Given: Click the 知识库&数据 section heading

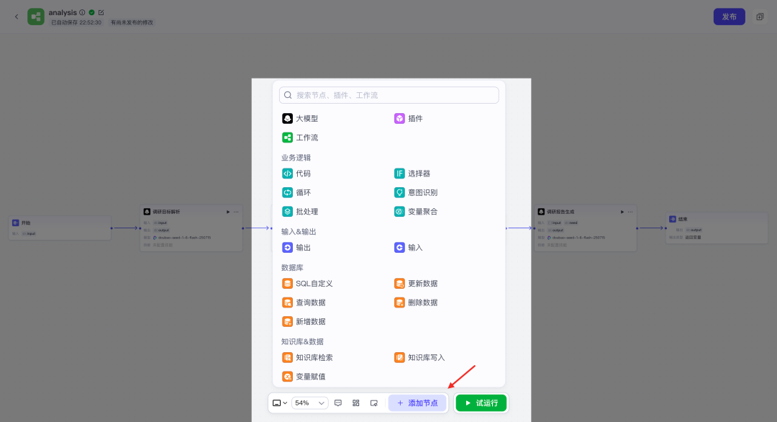Looking at the screenshot, I should (x=302, y=341).
